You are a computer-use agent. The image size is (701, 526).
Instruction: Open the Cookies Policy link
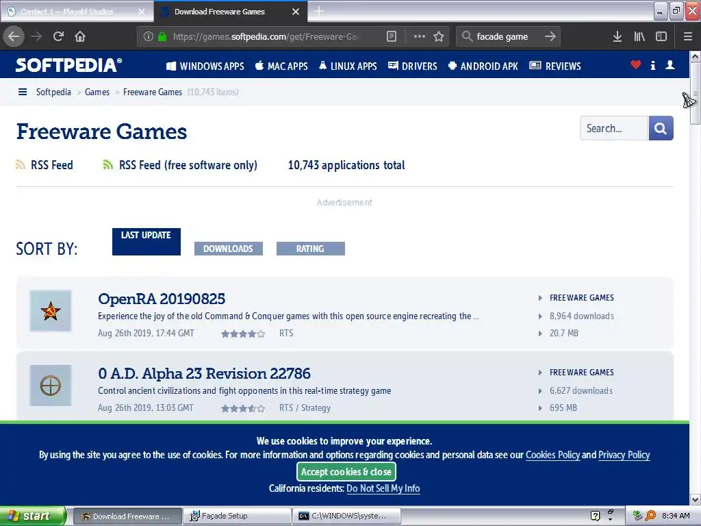point(552,455)
